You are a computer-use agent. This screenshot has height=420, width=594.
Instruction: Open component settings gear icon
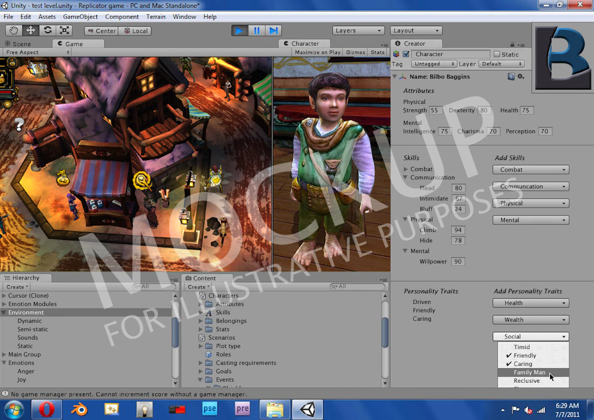[521, 77]
